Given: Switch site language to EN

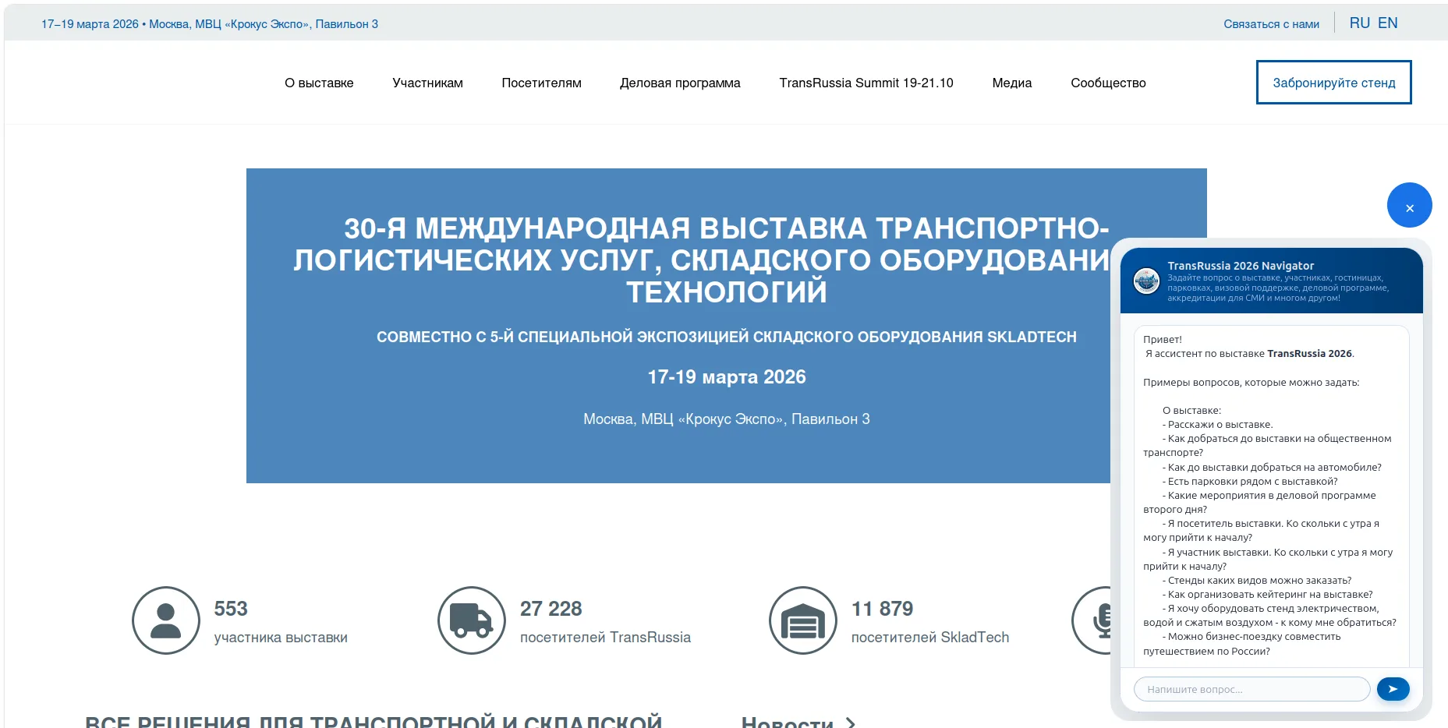Looking at the screenshot, I should (1388, 23).
